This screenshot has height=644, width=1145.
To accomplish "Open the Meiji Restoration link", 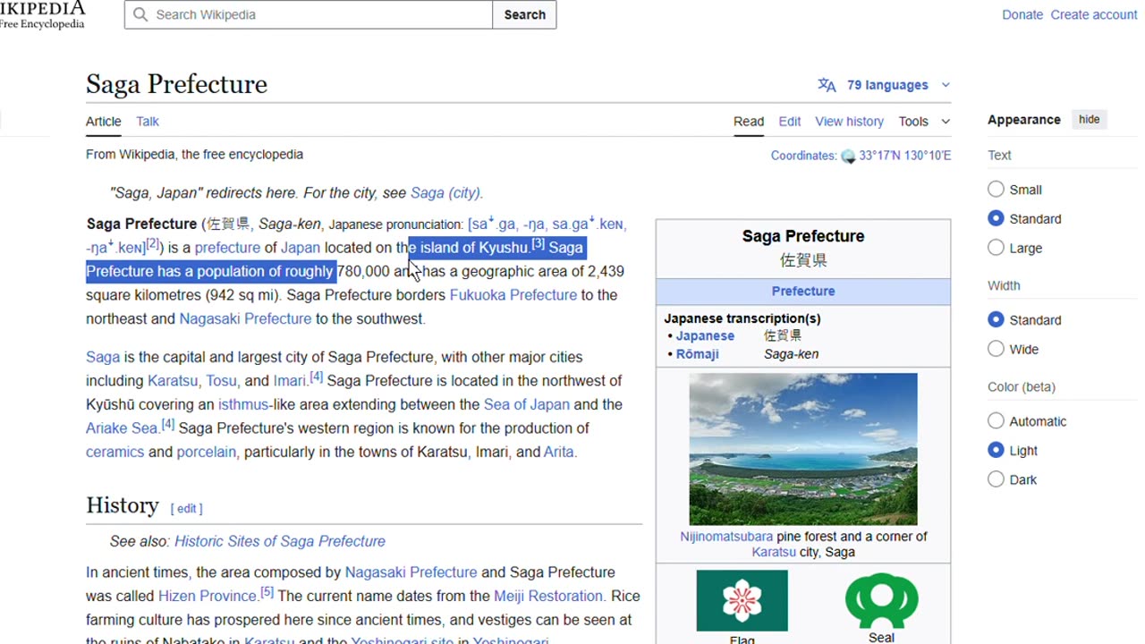I will (x=549, y=596).
